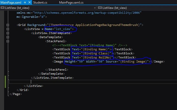Click the closing </ListView> tag
The height and width of the screenshot is (110, 177).
[x=33, y=86]
